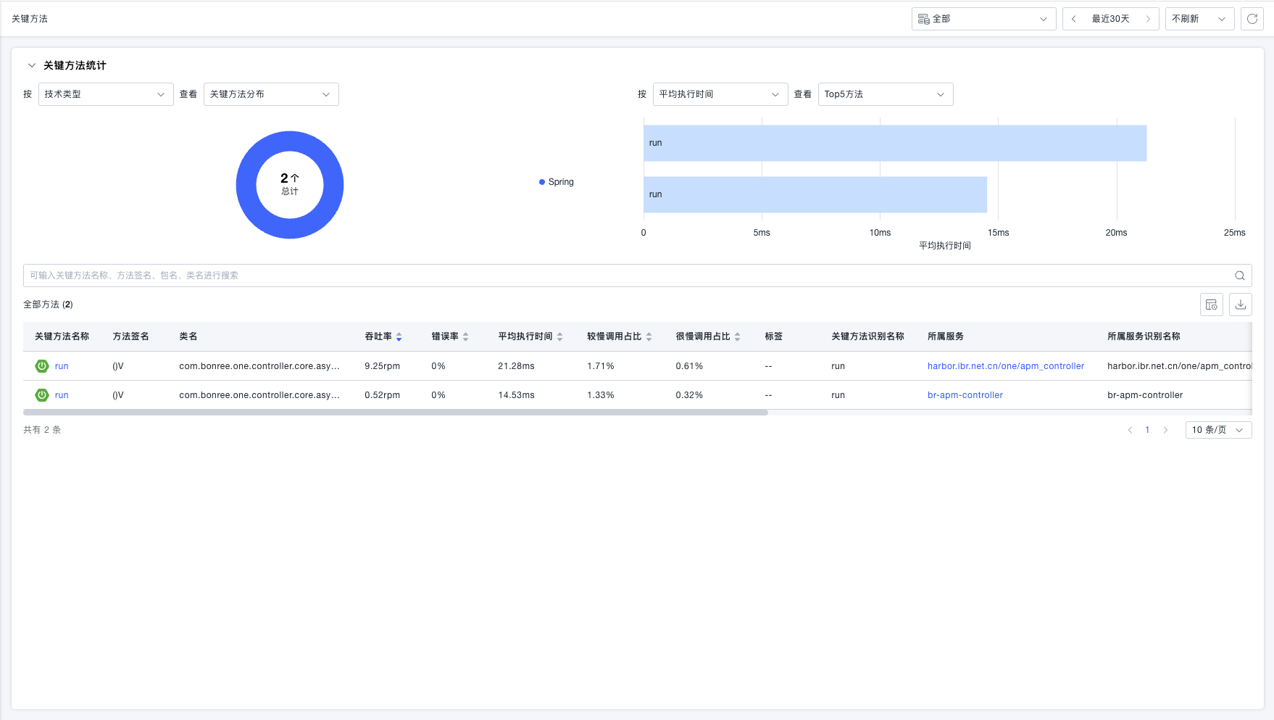Click the refresh icon at top right
The height and width of the screenshot is (720, 1274).
point(1252,19)
